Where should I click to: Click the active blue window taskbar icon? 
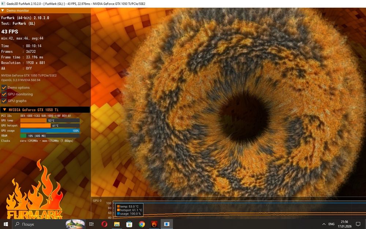click(x=167, y=224)
